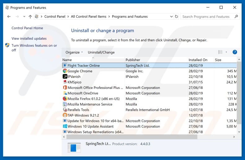245x160 pixels.
Task: Click Uninstall/Change button
Action: coord(101,52)
